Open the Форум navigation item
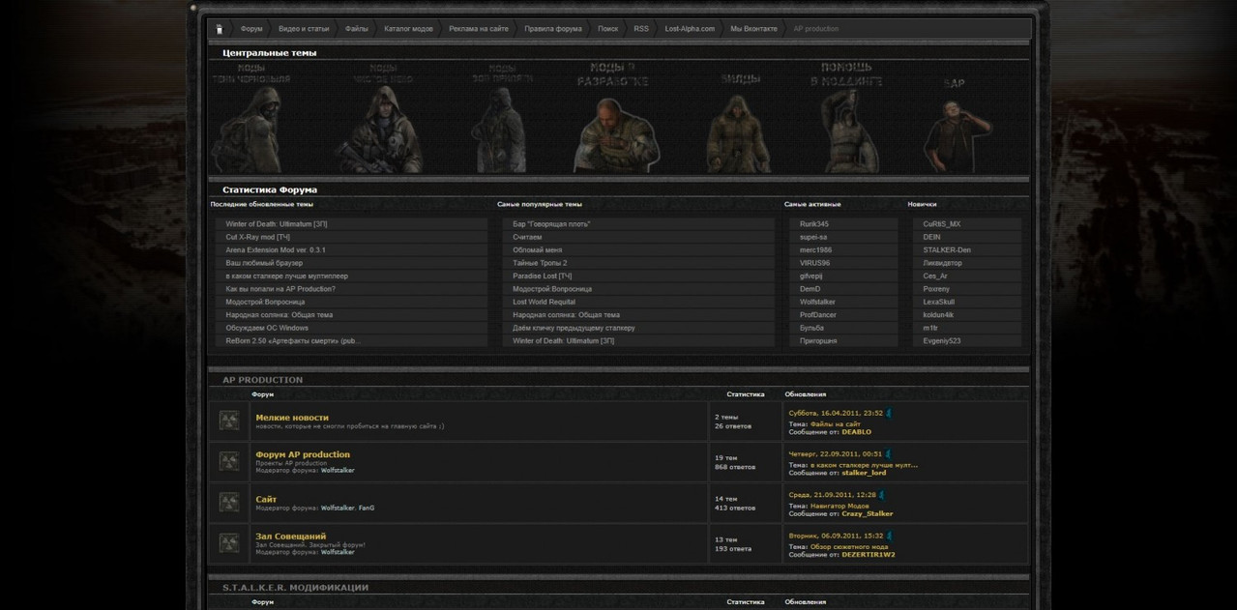This screenshot has height=610, width=1237. (x=251, y=29)
